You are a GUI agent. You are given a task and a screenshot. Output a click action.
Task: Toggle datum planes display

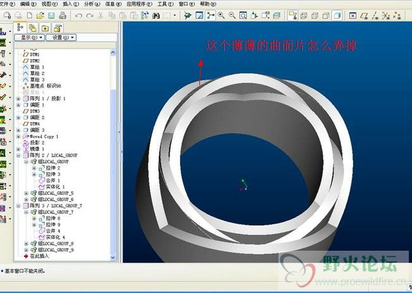pos(364,16)
